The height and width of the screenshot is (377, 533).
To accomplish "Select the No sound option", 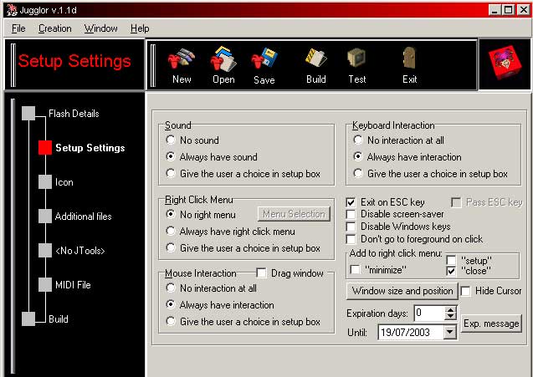I will point(171,140).
